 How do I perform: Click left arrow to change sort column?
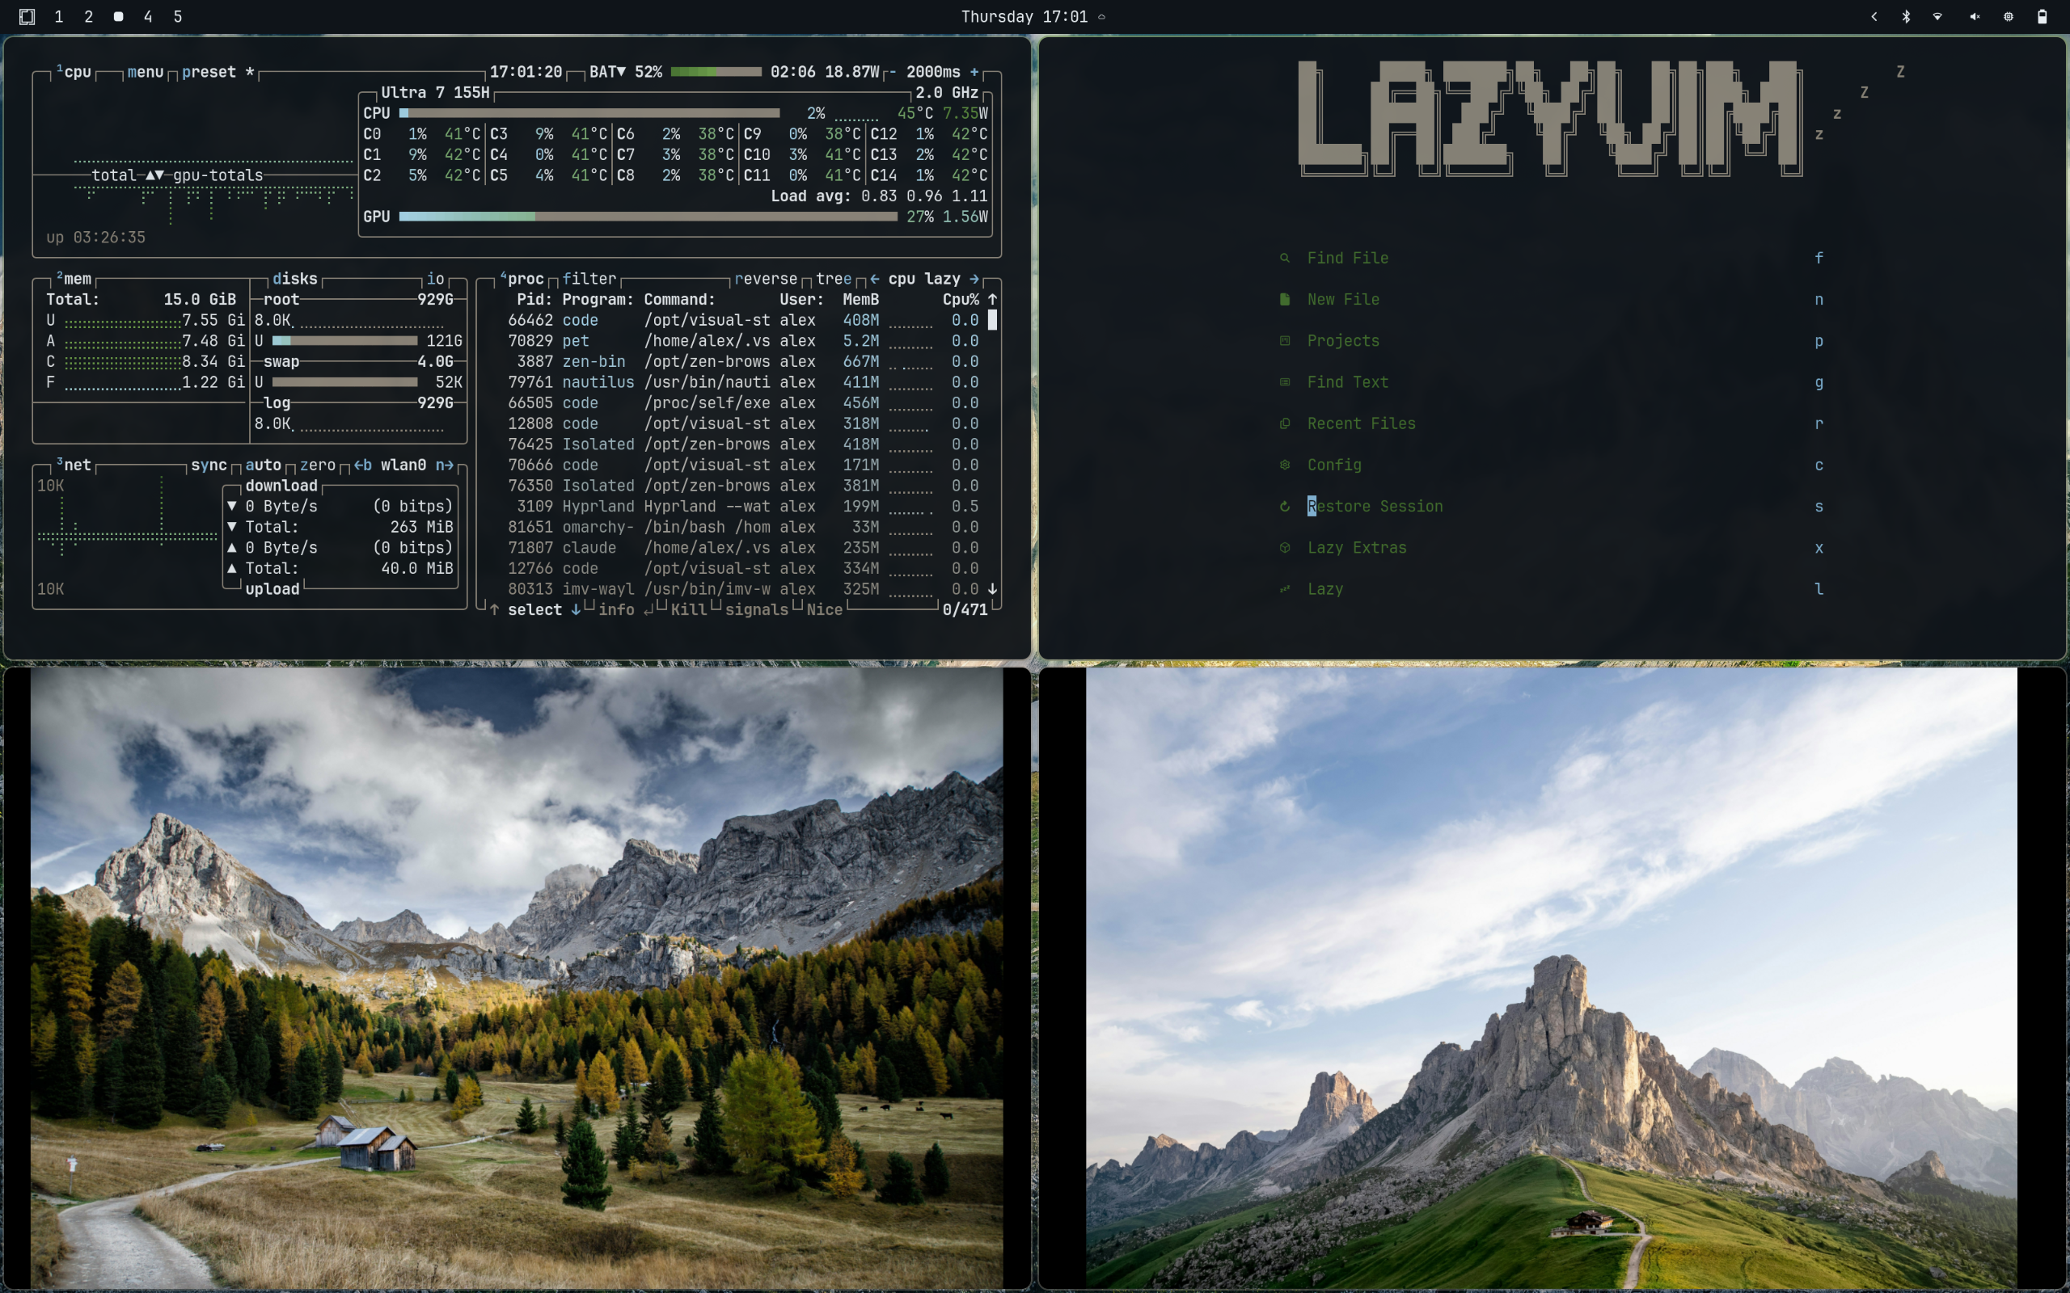pyautogui.click(x=875, y=279)
